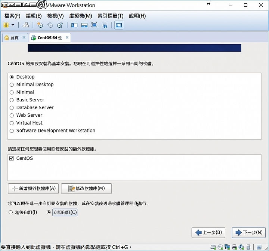This screenshot has width=269, height=251.
Task: Click the send Ctrl+Alt+Del icon
Action: 26,25
